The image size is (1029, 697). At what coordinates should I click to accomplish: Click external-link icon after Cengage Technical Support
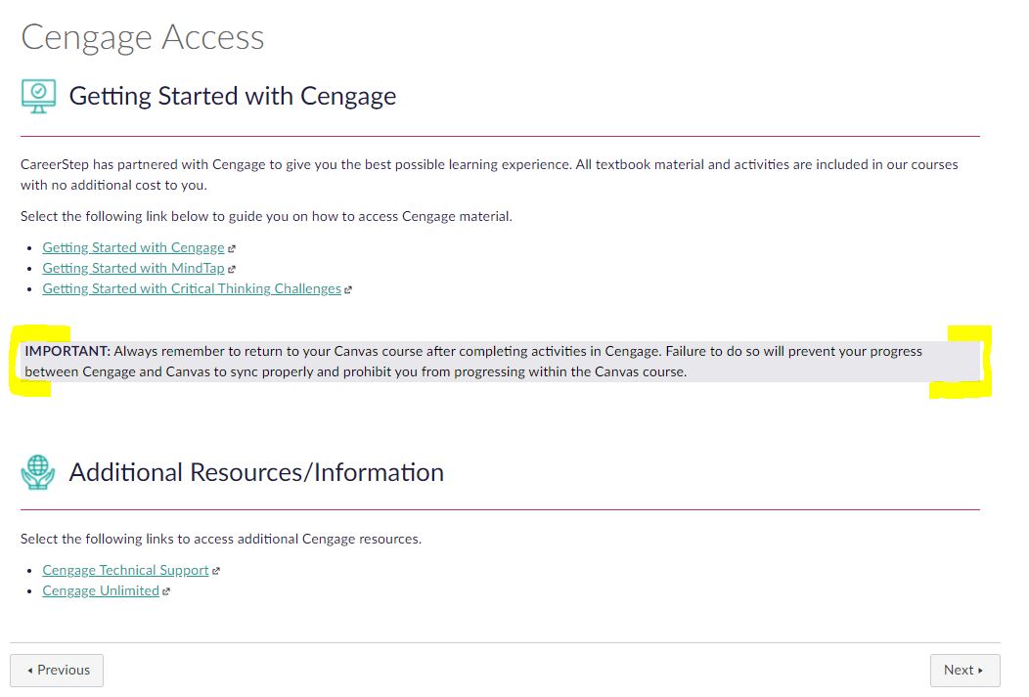tap(216, 572)
